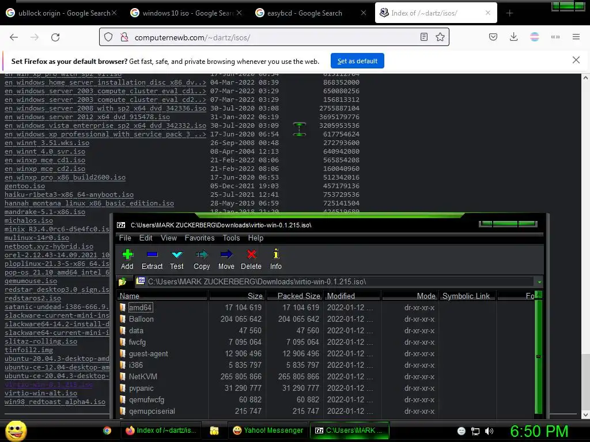Select the Balloon folder in 7-Zip

(x=141, y=319)
